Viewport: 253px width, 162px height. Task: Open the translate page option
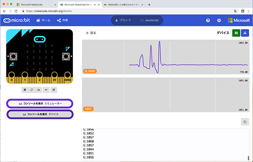(x=235, y=11)
